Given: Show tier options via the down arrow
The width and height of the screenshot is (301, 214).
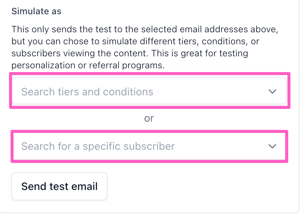Looking at the screenshot, I should coord(272,91).
